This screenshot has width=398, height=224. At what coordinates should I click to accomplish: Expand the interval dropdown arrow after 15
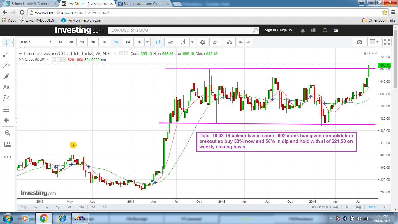[147, 42]
